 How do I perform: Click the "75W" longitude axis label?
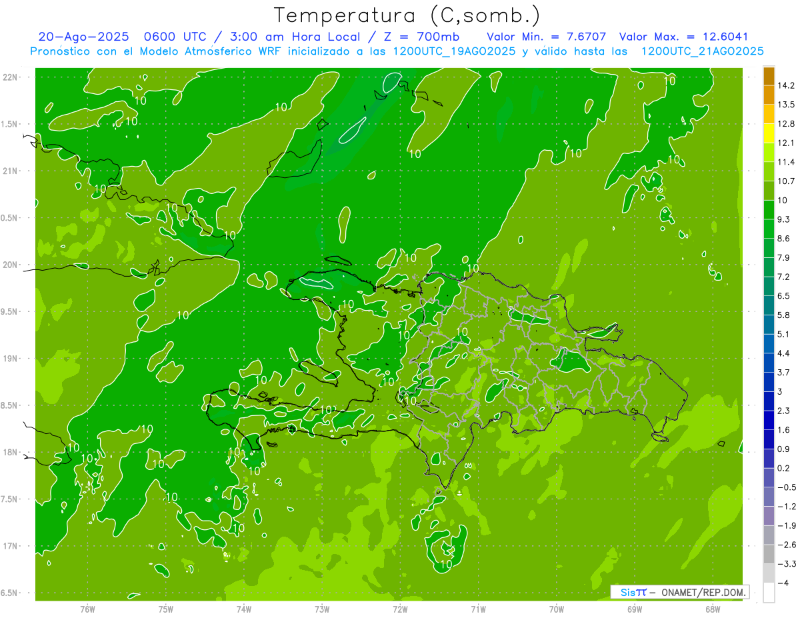click(165, 609)
